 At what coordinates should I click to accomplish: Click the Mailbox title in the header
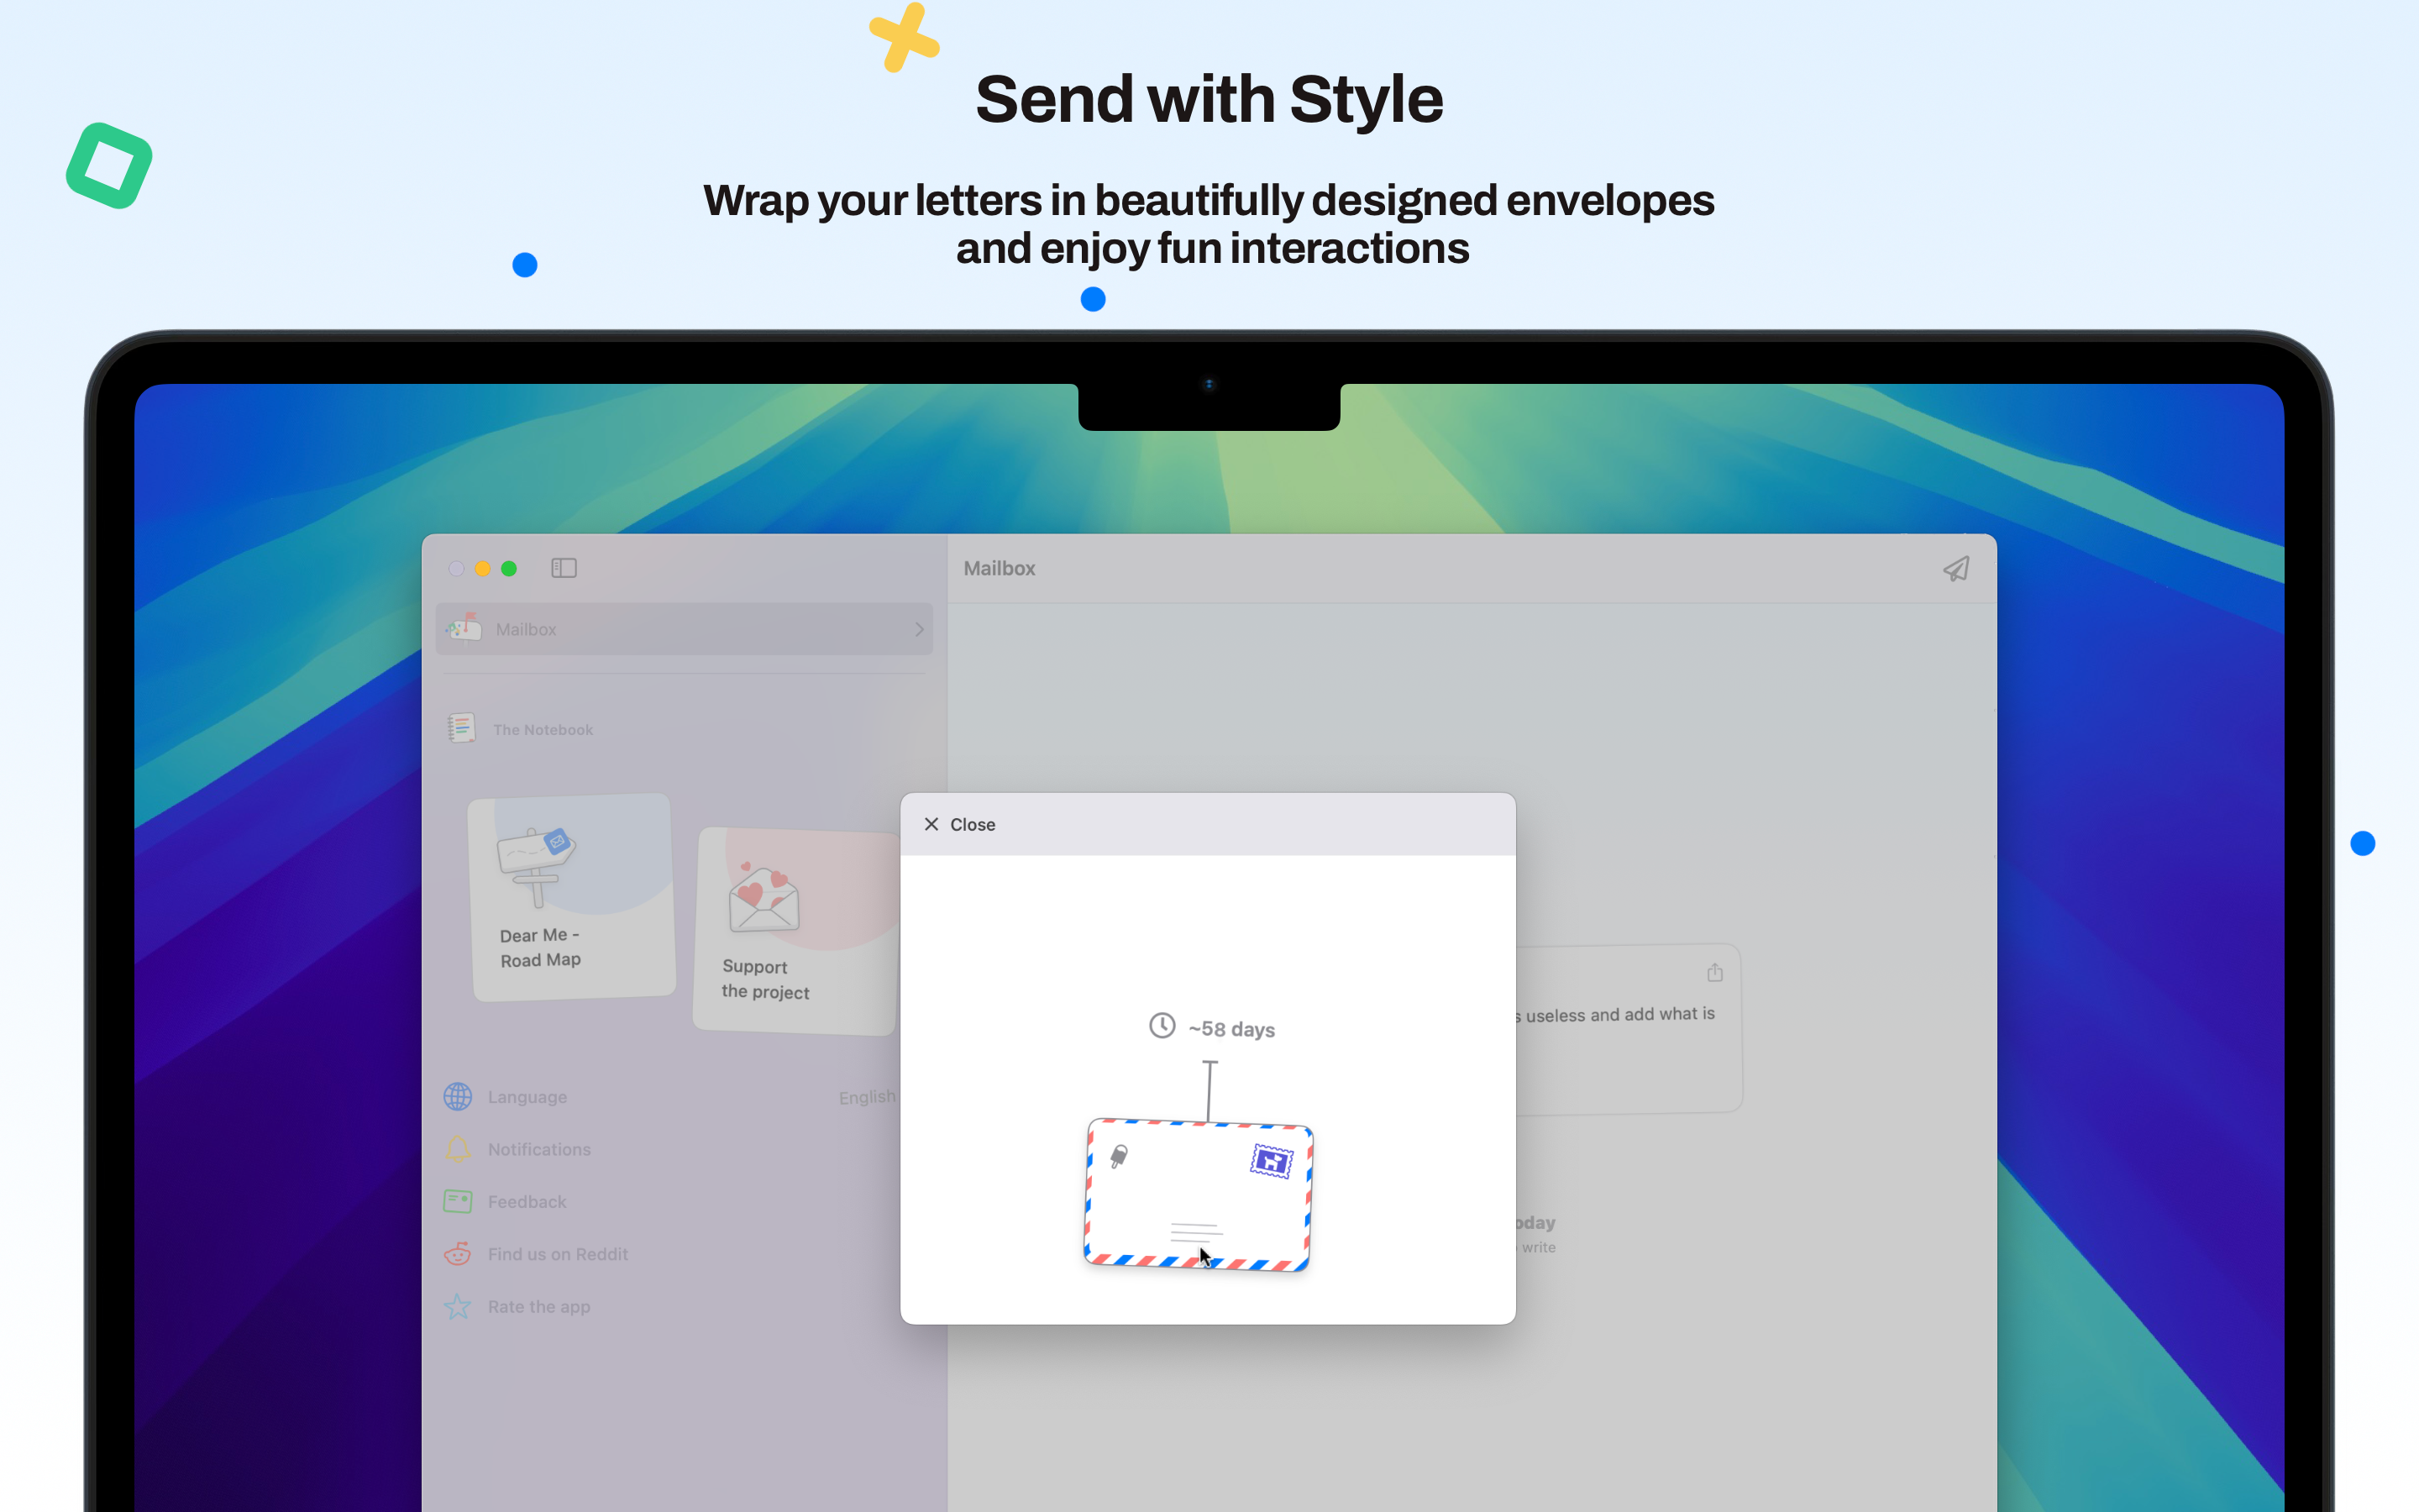[1000, 568]
